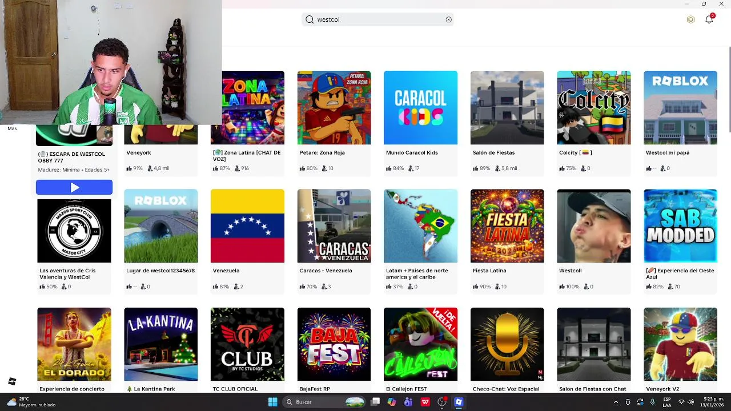Open BajaFest RP thumbnail
This screenshot has width=731, height=411.
[334, 344]
